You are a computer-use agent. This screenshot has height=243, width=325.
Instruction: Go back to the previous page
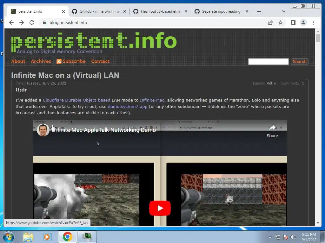pos(11,22)
